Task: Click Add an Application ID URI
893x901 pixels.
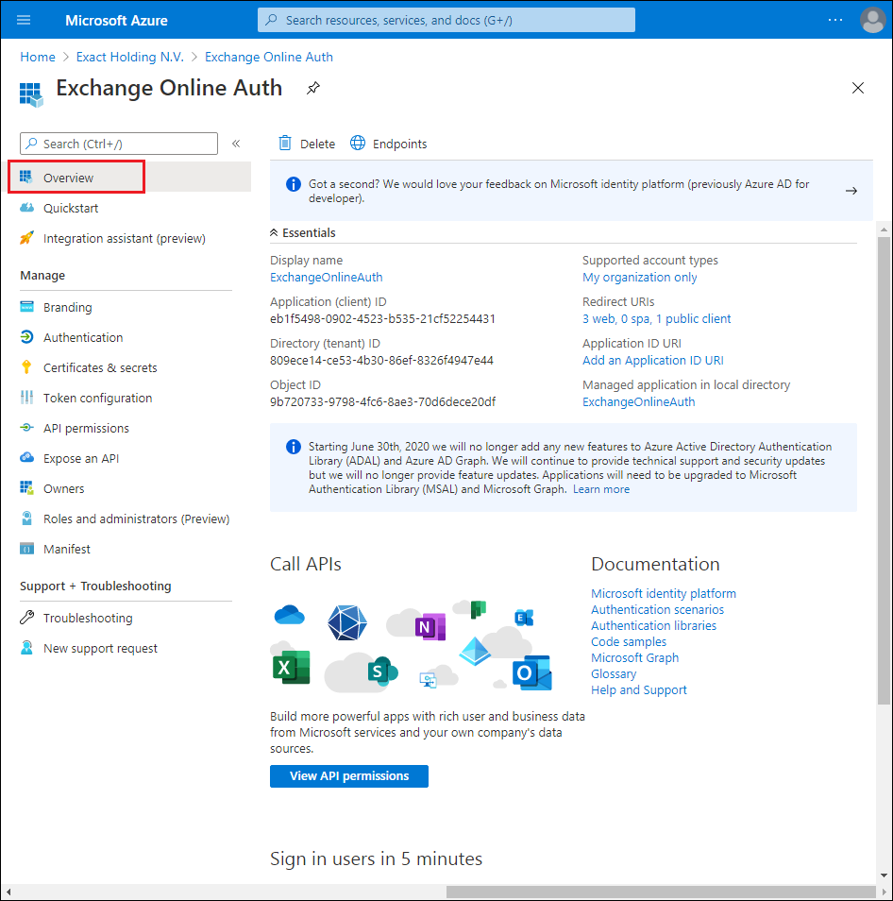Action: point(653,360)
